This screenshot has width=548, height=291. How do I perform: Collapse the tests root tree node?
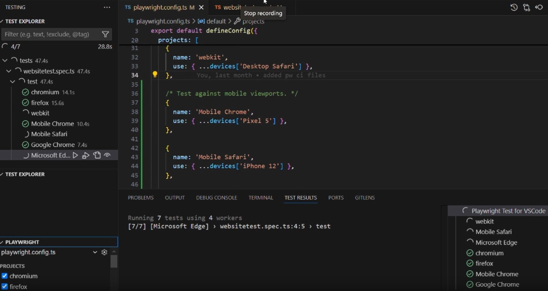5,61
